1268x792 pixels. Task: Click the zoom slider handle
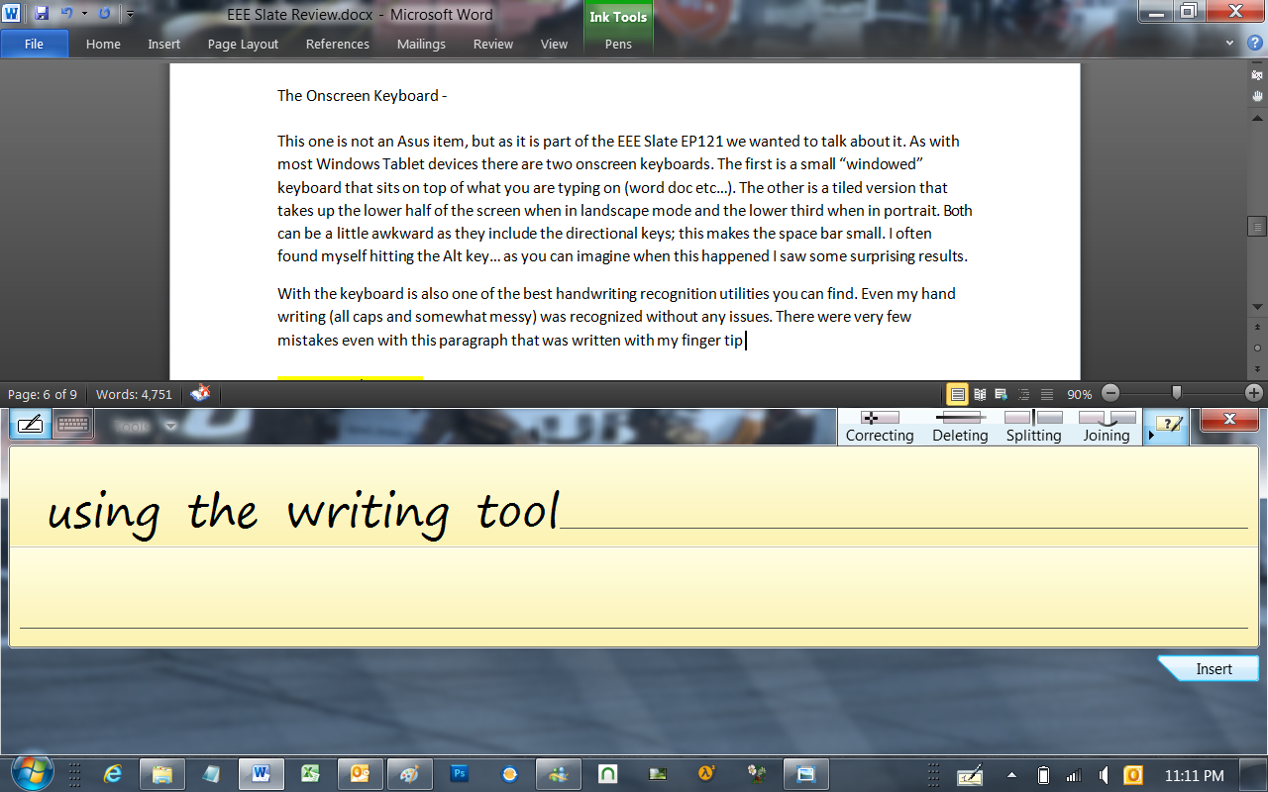pyautogui.click(x=1177, y=393)
